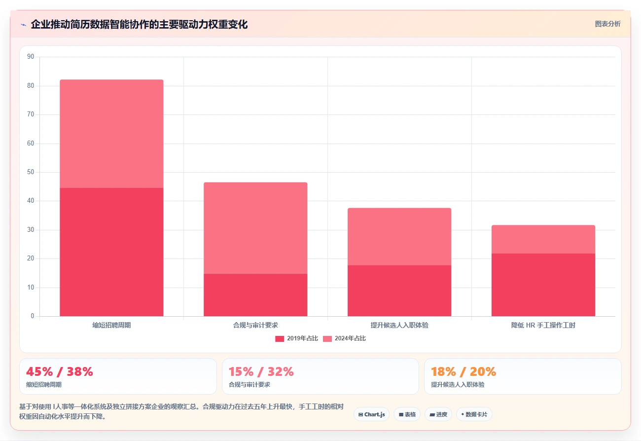Image resolution: width=641 pixels, height=441 pixels.
Task: Click the 进度 tag chip
Action: 438,414
